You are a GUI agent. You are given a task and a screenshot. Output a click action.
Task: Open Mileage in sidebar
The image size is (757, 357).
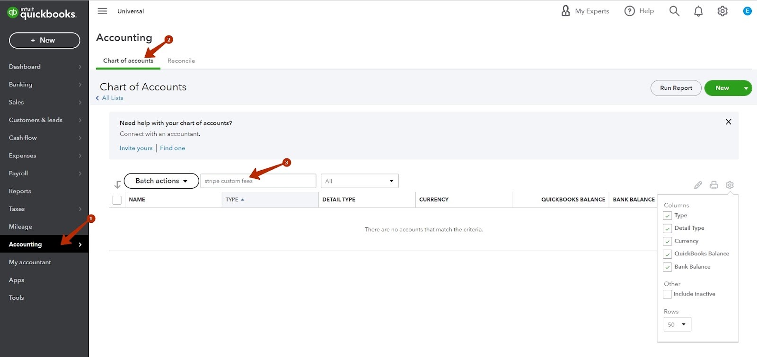coord(44,226)
